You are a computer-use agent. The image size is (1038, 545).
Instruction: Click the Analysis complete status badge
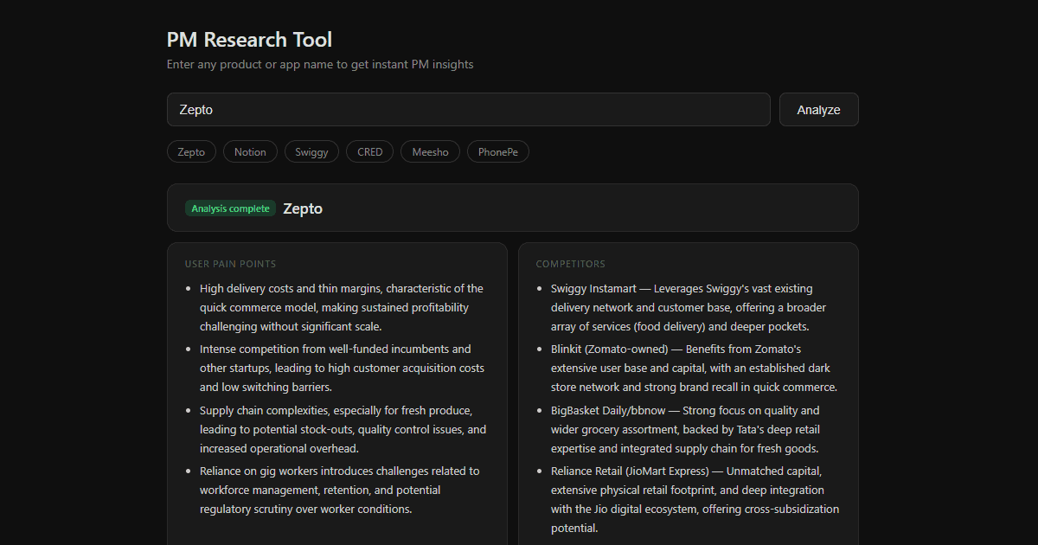coord(230,208)
